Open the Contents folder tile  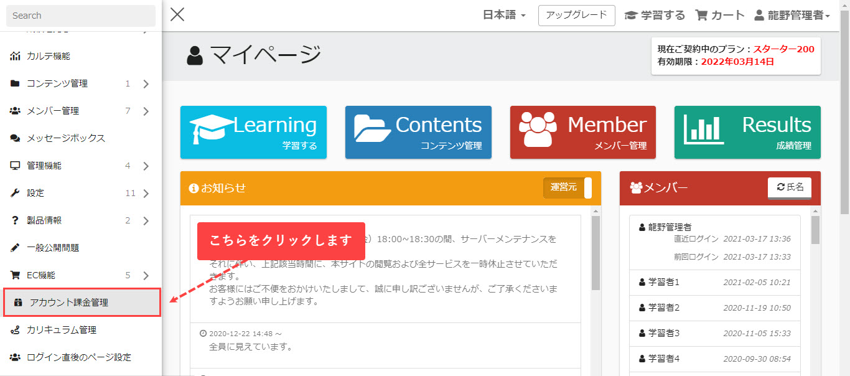click(418, 132)
